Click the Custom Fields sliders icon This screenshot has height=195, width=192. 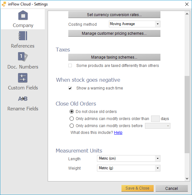23,78
